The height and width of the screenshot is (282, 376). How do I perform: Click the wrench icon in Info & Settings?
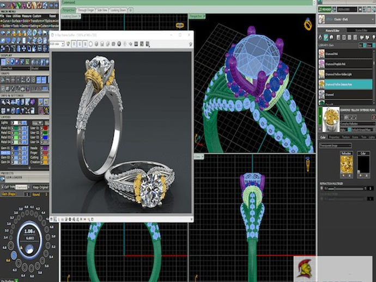click(x=8, y=102)
